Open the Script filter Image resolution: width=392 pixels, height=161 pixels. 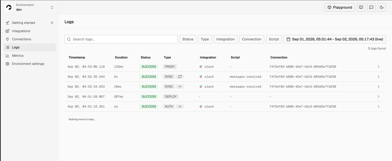click(274, 39)
